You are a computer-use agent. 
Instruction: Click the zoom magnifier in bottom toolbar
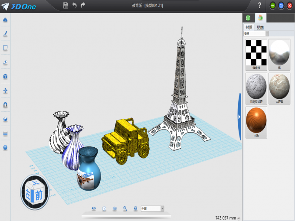(125, 208)
